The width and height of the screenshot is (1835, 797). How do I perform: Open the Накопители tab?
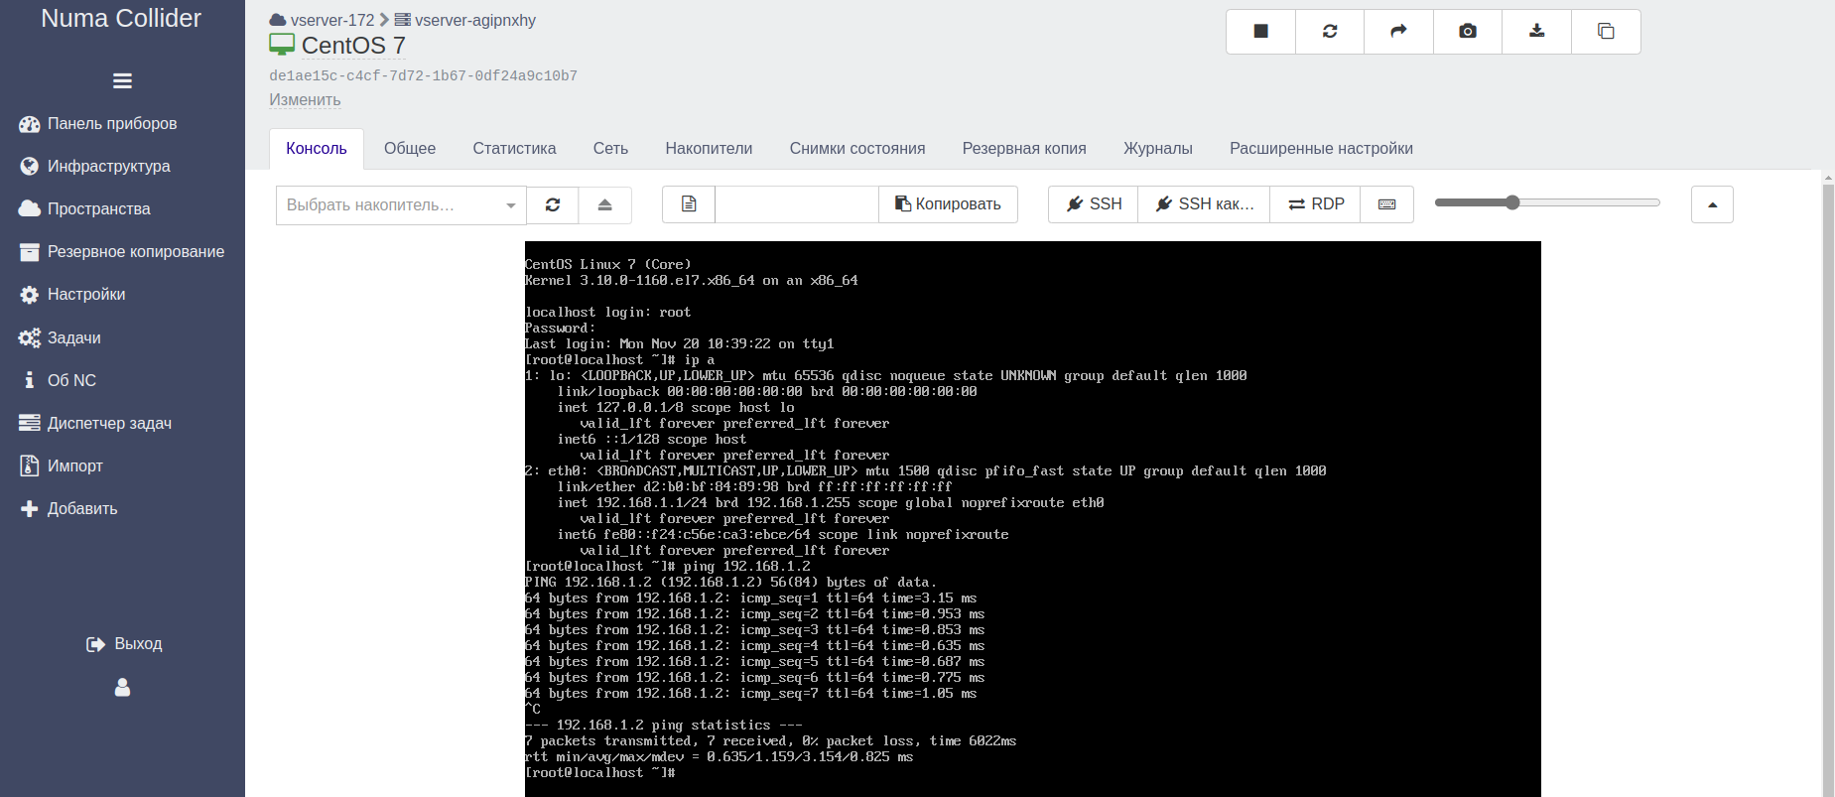[x=709, y=149]
